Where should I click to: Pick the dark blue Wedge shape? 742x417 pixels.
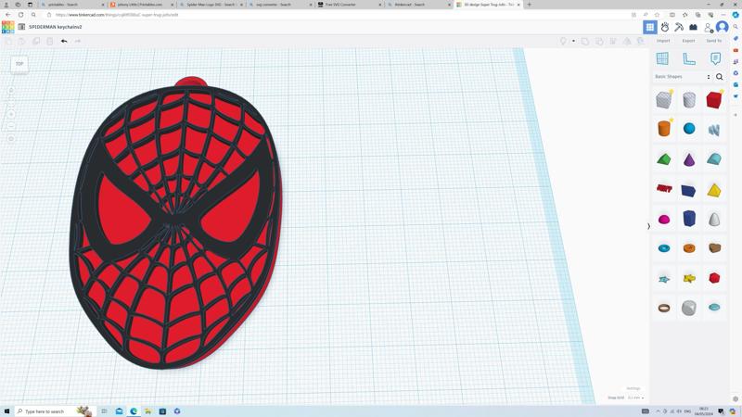688,190
